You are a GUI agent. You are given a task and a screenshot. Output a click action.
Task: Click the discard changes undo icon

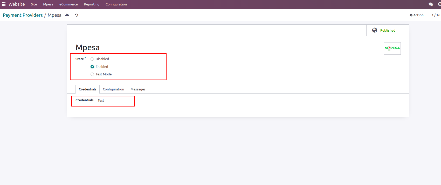(x=77, y=15)
